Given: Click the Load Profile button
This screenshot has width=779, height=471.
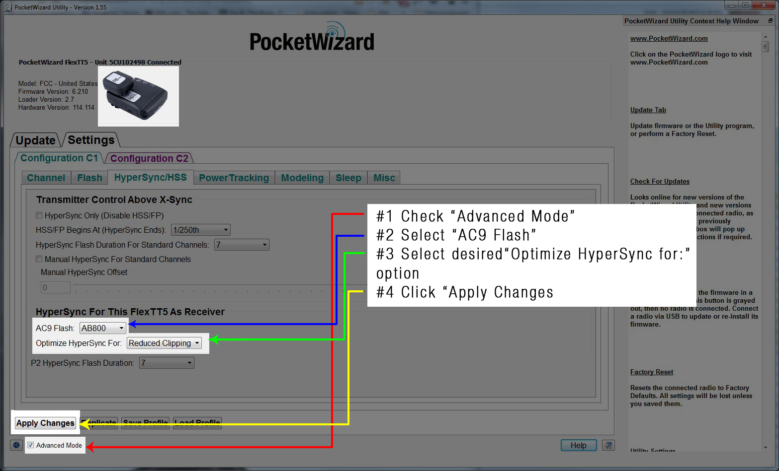Looking at the screenshot, I should pos(197,423).
